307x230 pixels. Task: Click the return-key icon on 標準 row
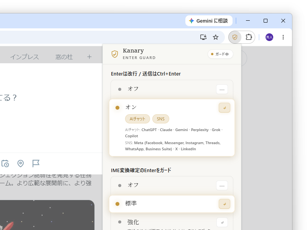[x=224, y=204]
